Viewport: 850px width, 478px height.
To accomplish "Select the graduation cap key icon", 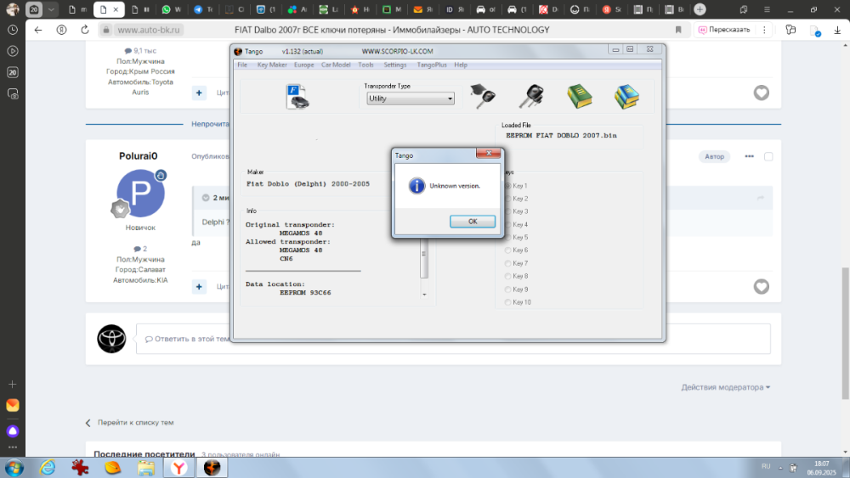I will click(482, 96).
